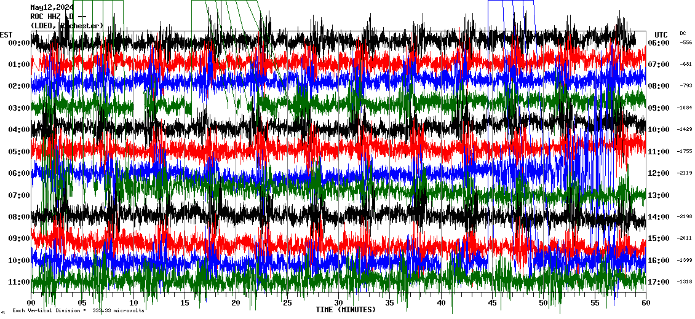This screenshot has width=695, height=319.
Task: Select the 45 minute axis tick
Action: click(492, 303)
